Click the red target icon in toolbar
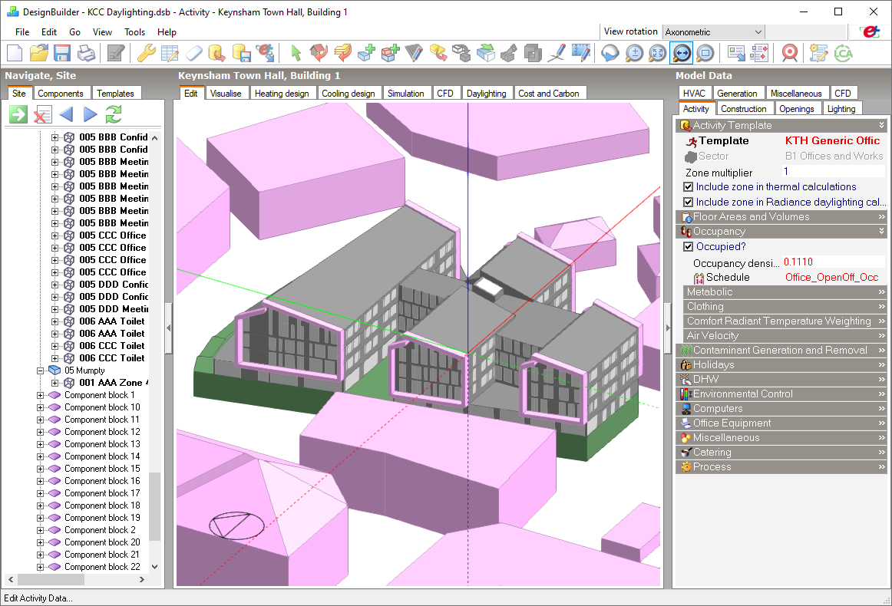892x606 pixels. (x=789, y=53)
